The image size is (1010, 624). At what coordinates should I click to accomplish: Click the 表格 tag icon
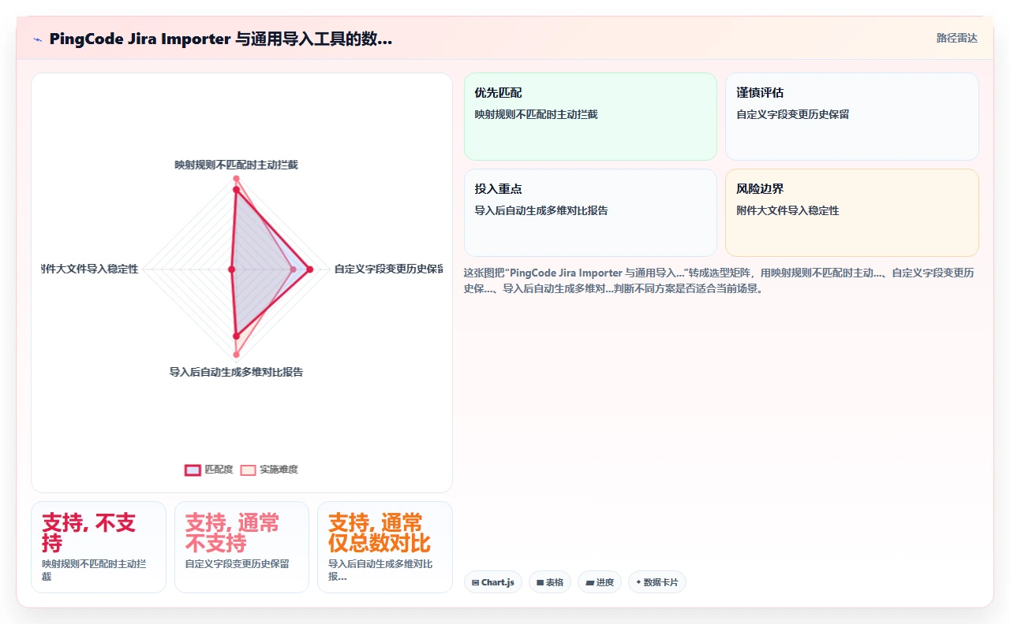tap(540, 582)
